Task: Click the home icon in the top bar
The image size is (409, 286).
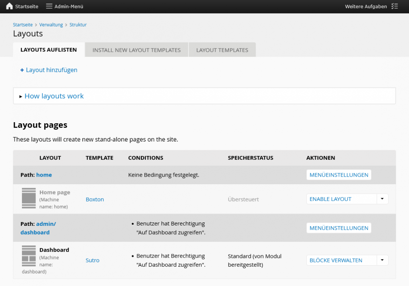Action: [x=9, y=6]
